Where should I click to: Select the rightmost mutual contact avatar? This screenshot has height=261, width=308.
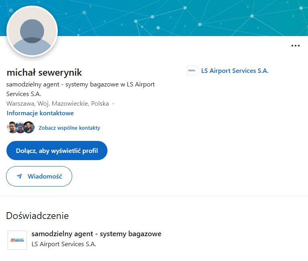pos(29,127)
